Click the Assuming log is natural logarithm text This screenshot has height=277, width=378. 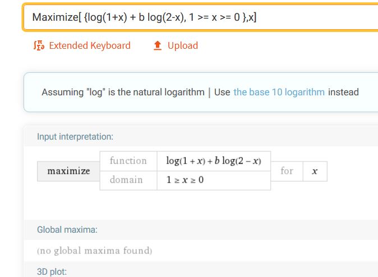(x=123, y=92)
